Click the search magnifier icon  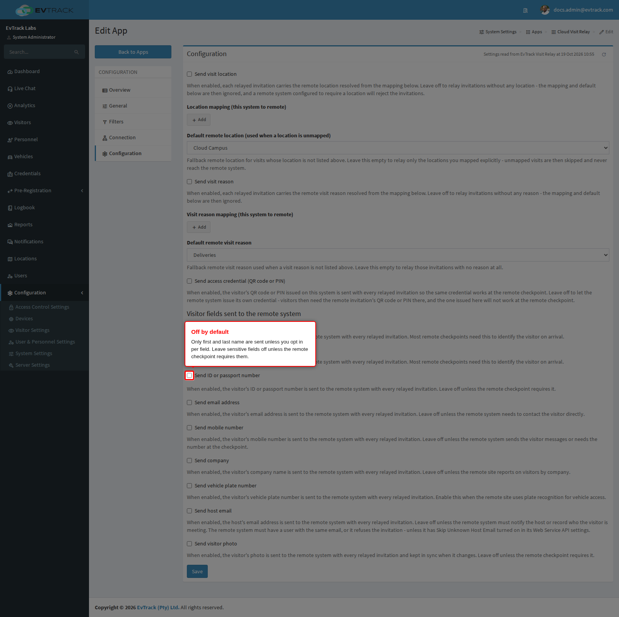[x=77, y=52]
